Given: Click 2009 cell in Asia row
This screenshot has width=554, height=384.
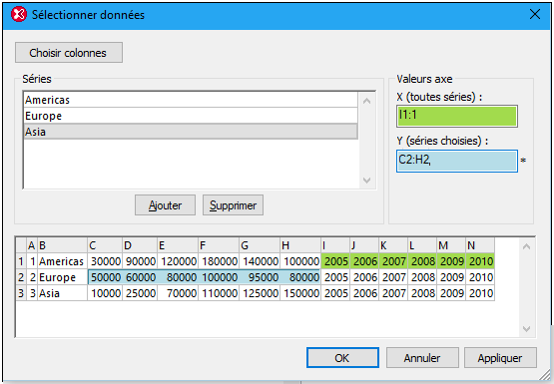Looking at the screenshot, I should 451,293.
